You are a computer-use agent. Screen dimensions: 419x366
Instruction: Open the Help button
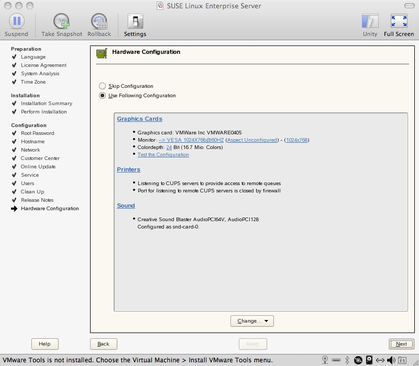[x=45, y=344]
